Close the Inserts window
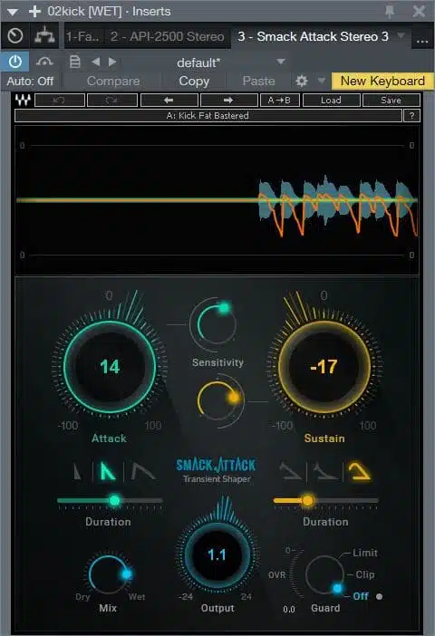This screenshot has height=636, width=435. coord(419,12)
